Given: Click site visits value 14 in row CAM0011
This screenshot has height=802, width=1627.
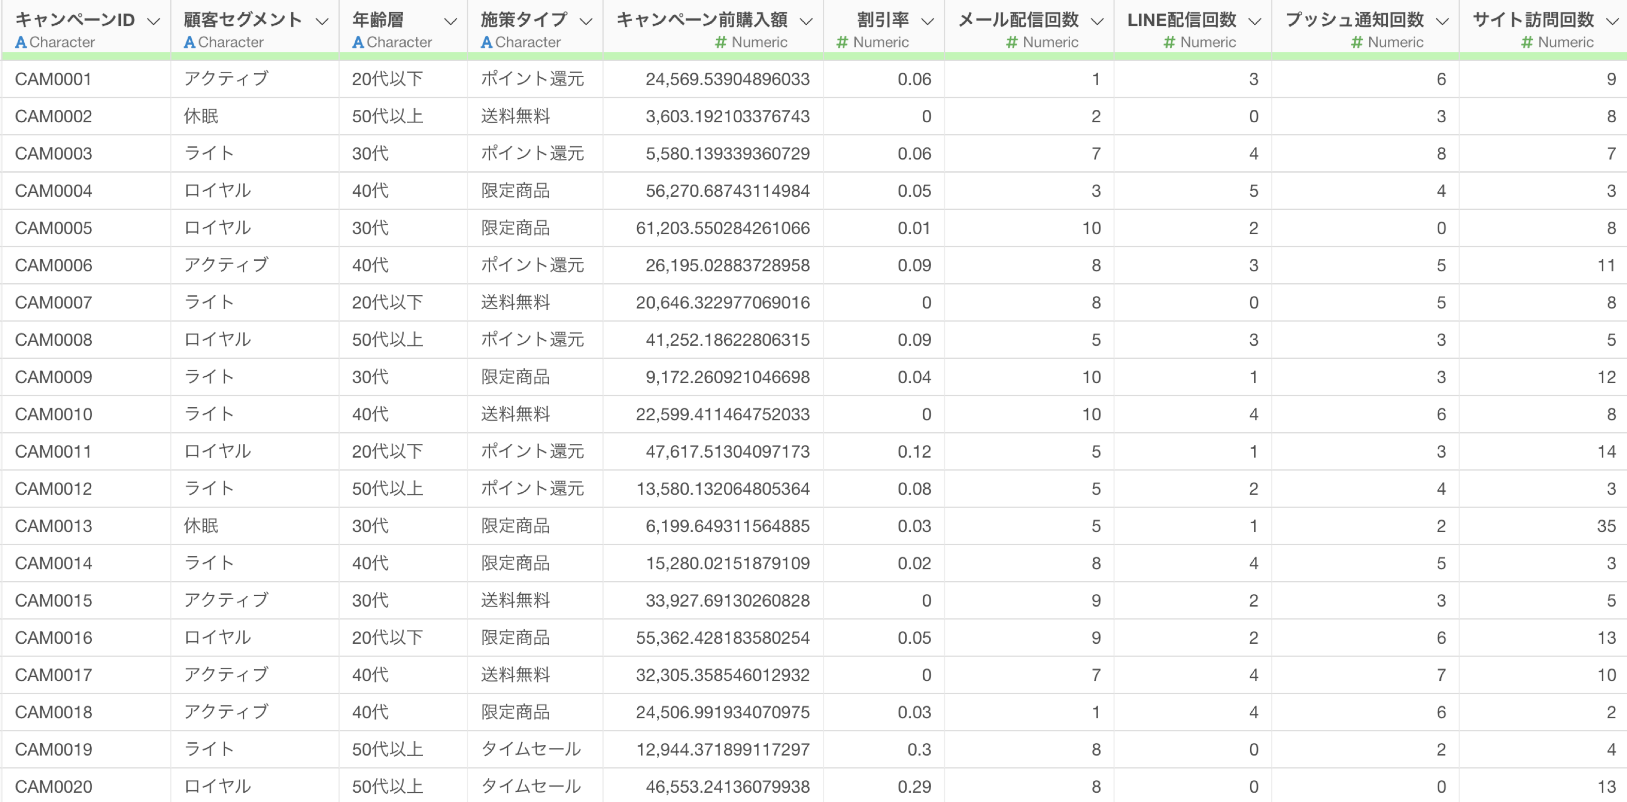Looking at the screenshot, I should [x=1606, y=452].
